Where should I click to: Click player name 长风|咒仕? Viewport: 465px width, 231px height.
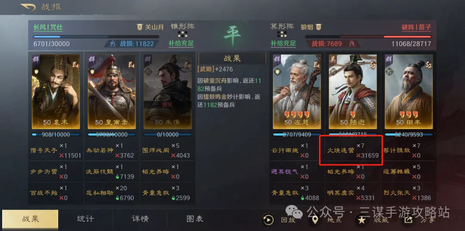48,28
